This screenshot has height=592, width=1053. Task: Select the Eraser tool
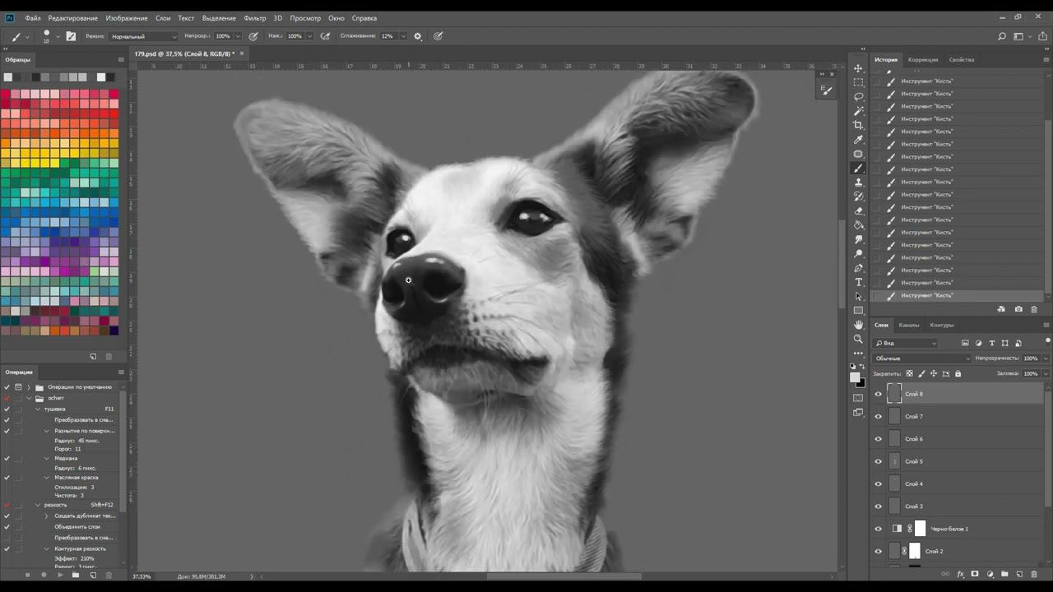[x=859, y=211]
